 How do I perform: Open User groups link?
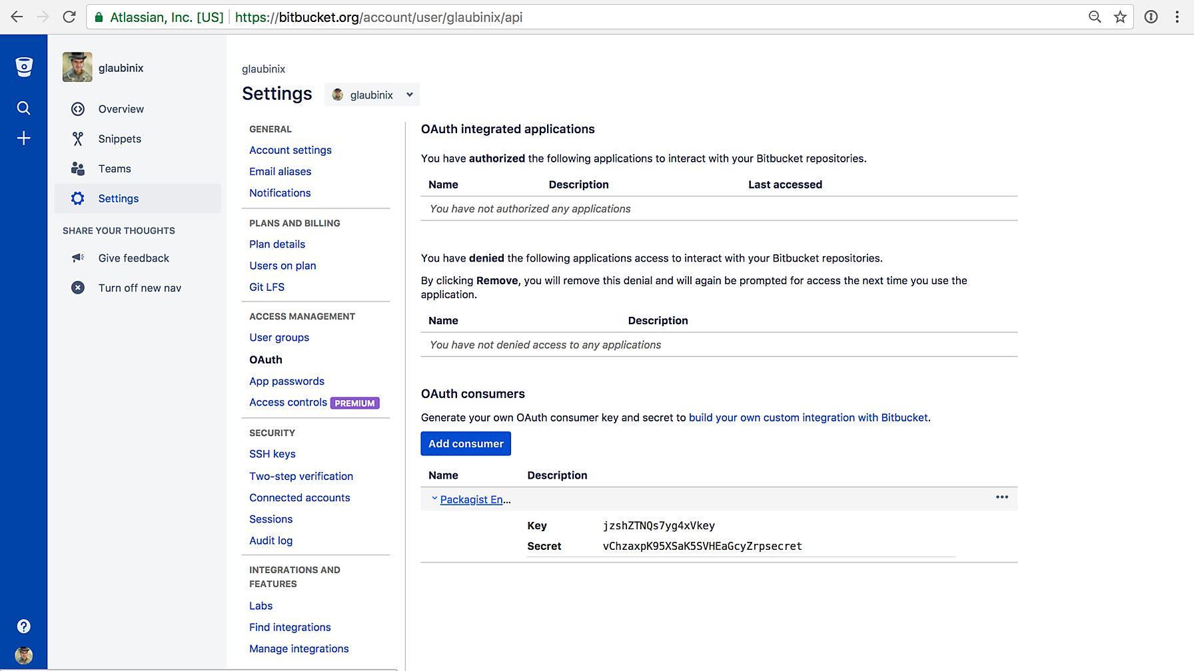pos(279,337)
